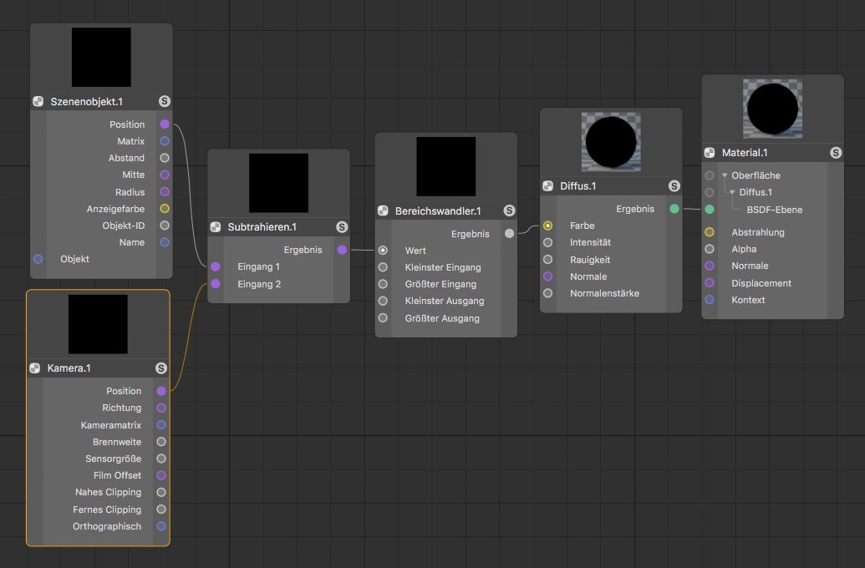Click the Material.1 node type icon
The height and width of the screenshot is (568, 865).
click(710, 153)
